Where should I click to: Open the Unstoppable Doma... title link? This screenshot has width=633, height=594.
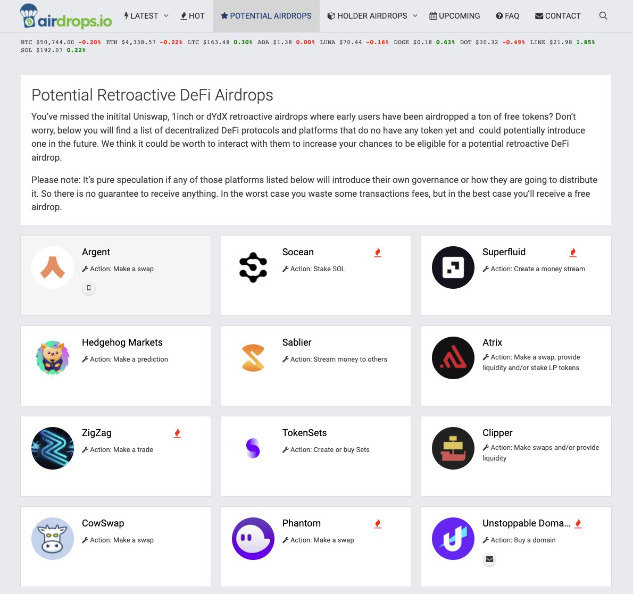coord(526,523)
